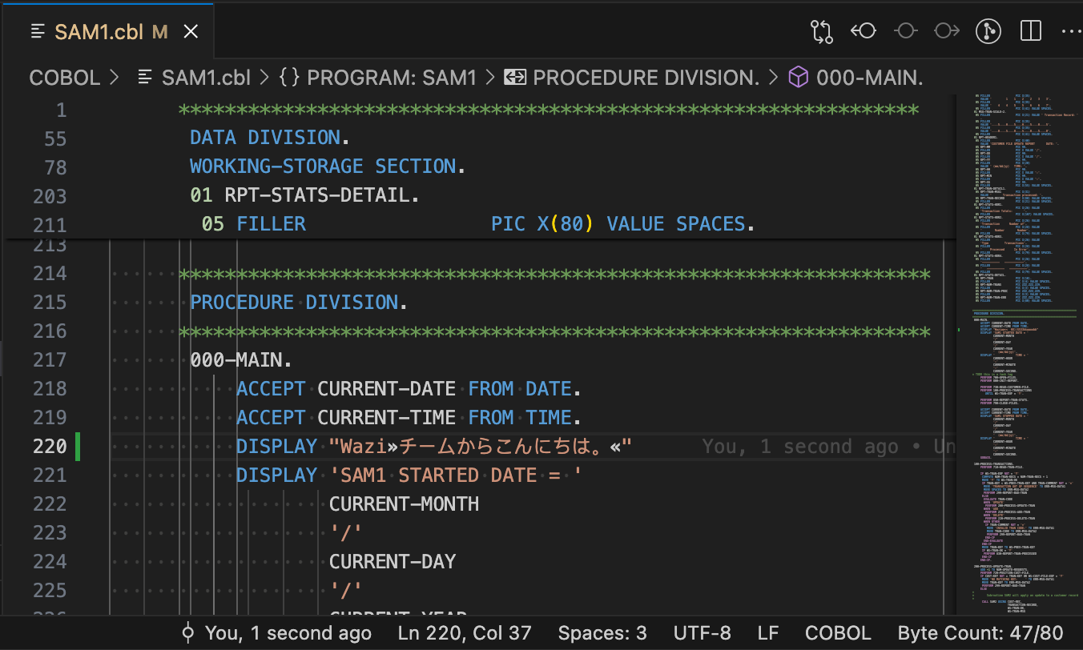Click ACCEPT CURRENT-TIME FROM TIME. line

tap(409, 418)
